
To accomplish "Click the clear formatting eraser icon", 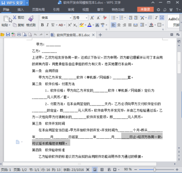I will (105, 18).
